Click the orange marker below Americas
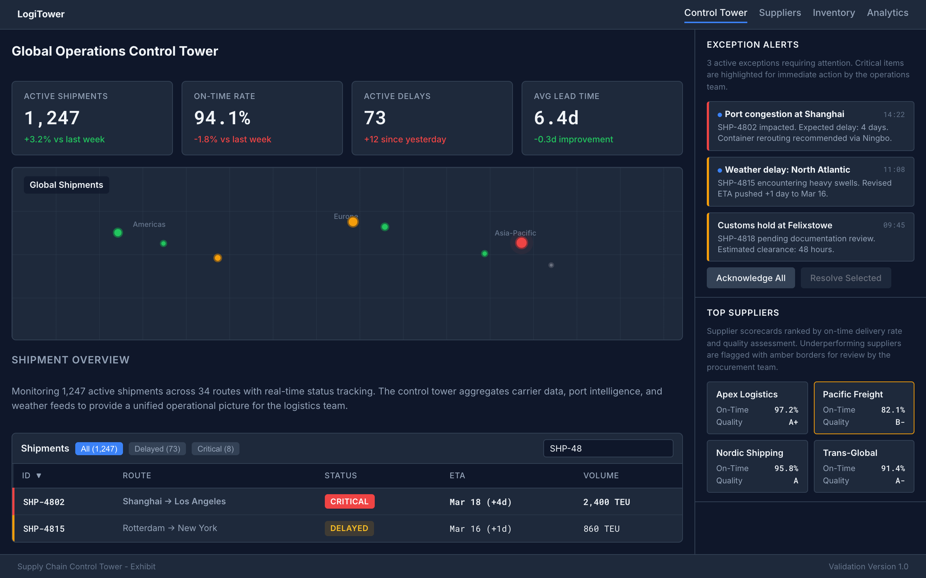 pyautogui.click(x=217, y=258)
